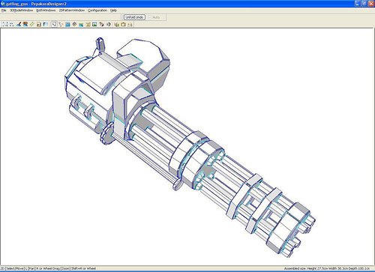Click the curved arrow rotate toolbar icon
This screenshot has width=375, height=272.
pos(108,24)
